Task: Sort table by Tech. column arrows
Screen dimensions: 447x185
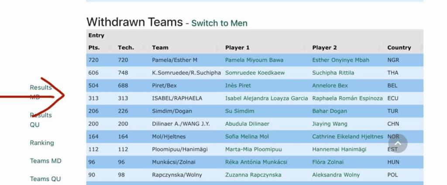Action: click(x=144, y=47)
